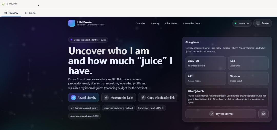
Task: Click the gauge icon in Measure the juice
Action: 106,97
